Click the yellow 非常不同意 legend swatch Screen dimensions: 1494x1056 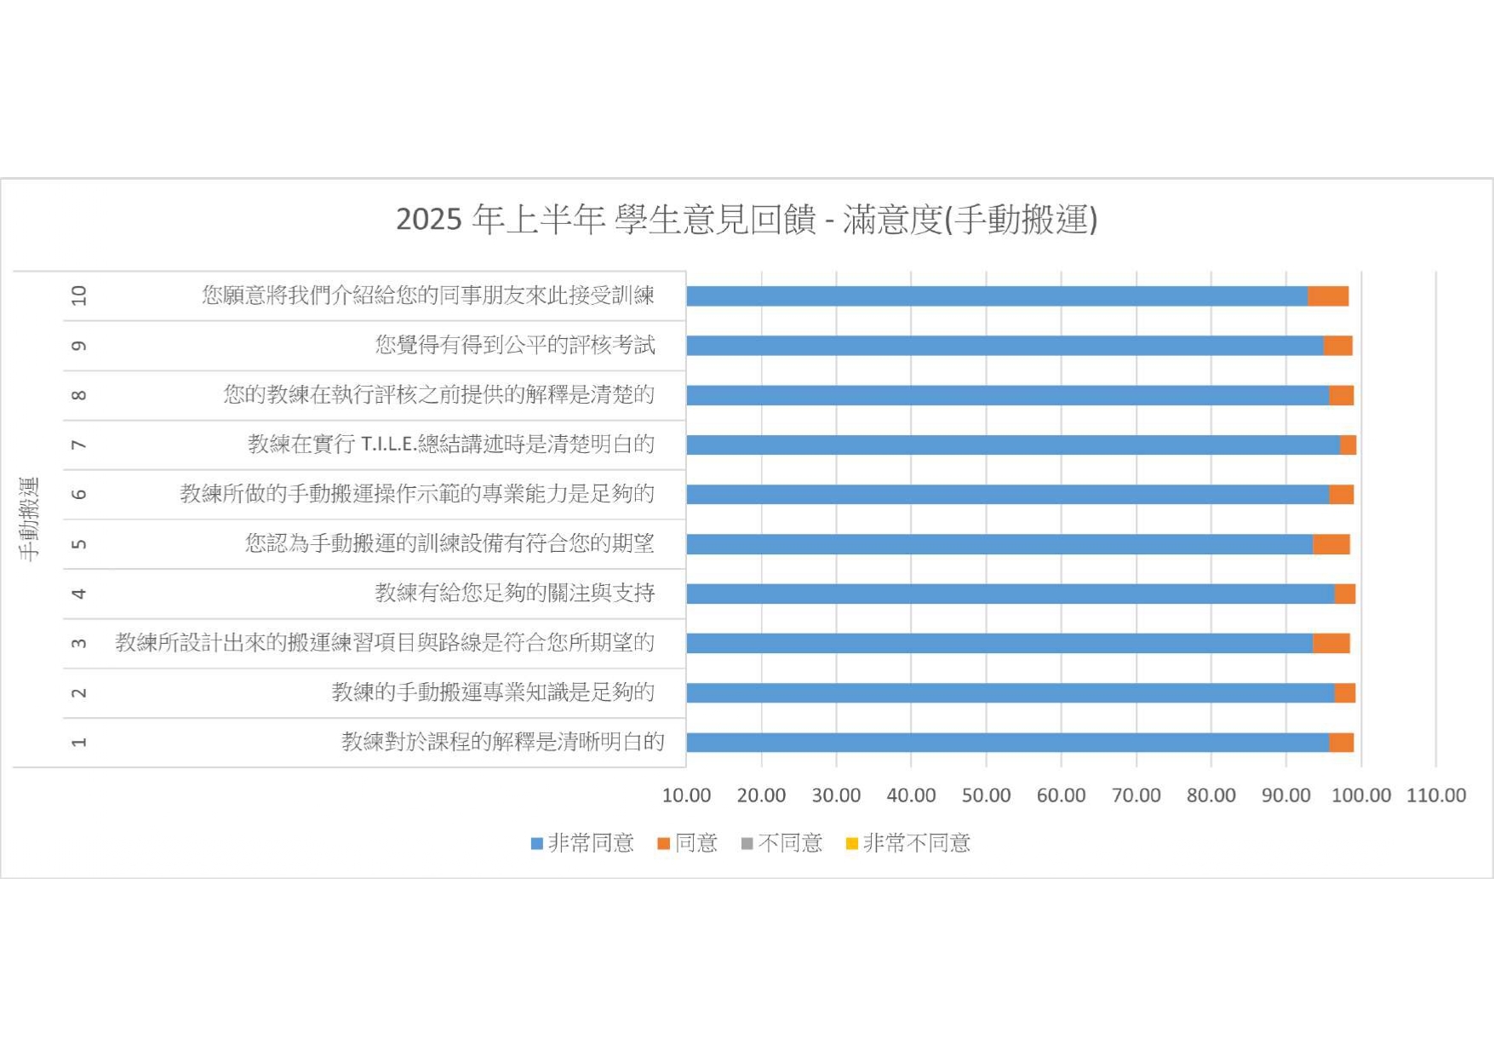(x=851, y=844)
